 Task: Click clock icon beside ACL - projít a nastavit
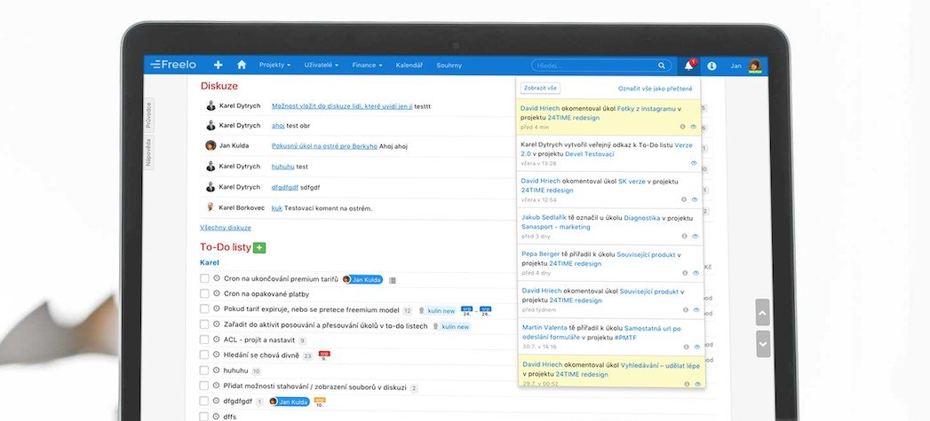point(217,339)
